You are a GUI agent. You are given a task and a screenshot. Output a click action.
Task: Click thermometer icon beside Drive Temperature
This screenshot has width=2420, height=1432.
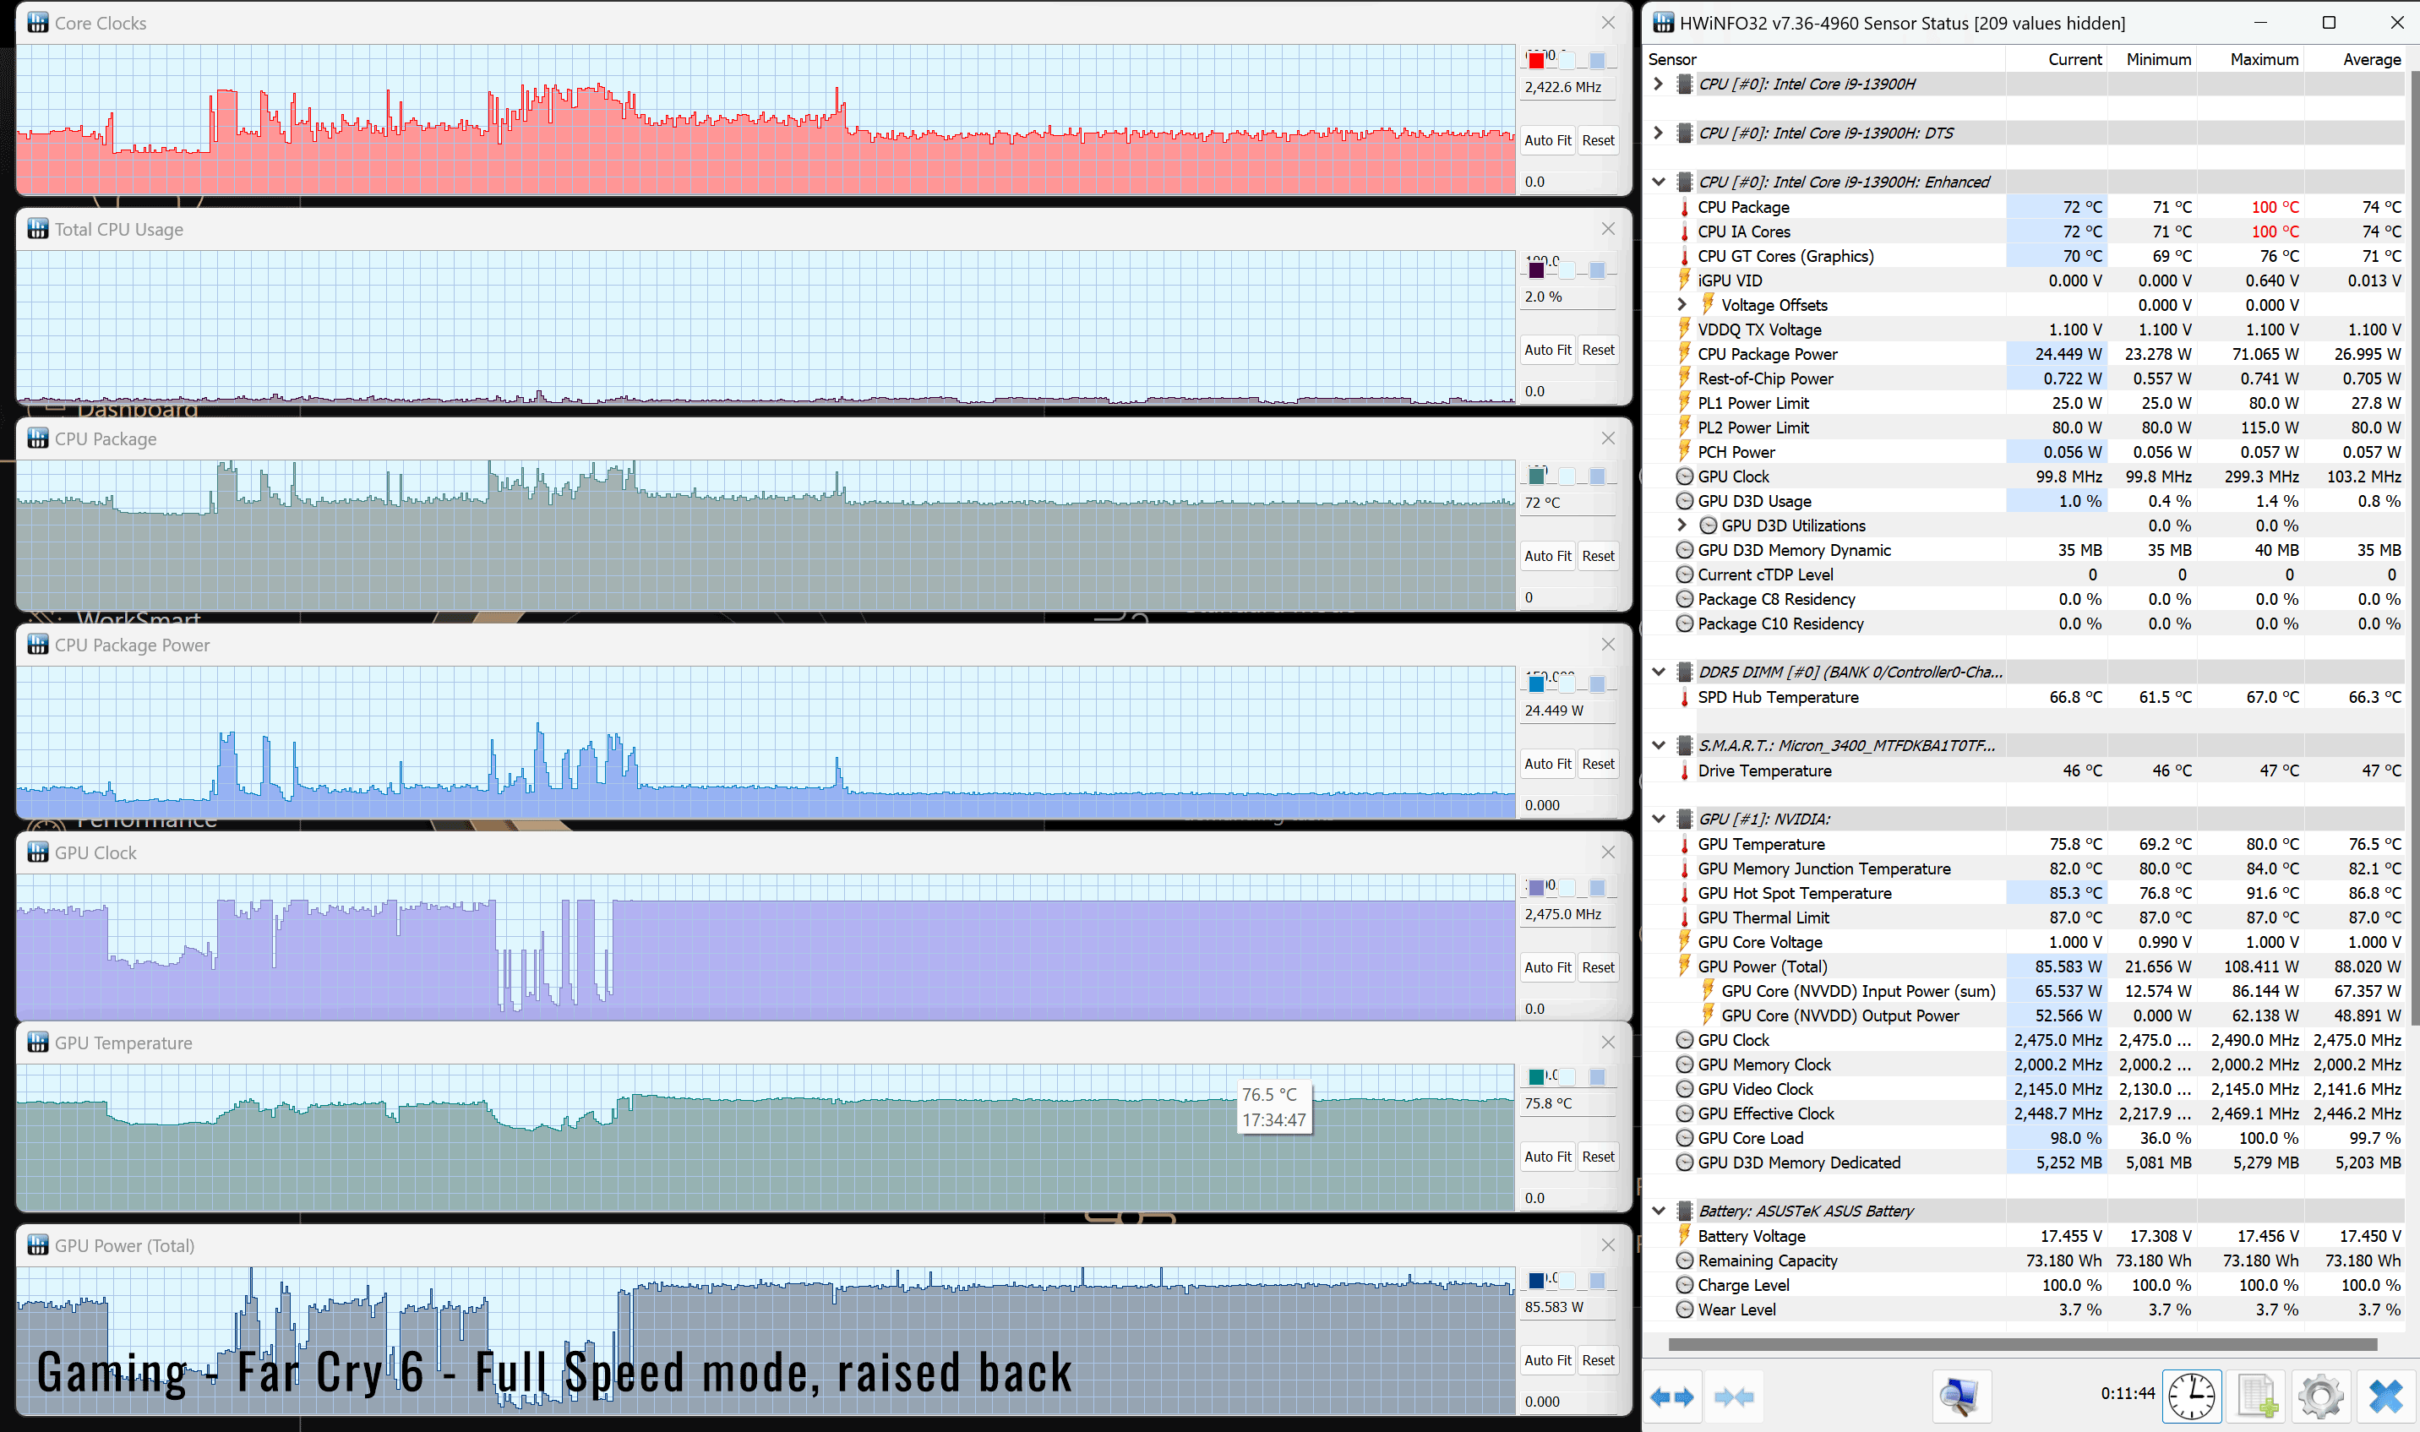click(1685, 770)
